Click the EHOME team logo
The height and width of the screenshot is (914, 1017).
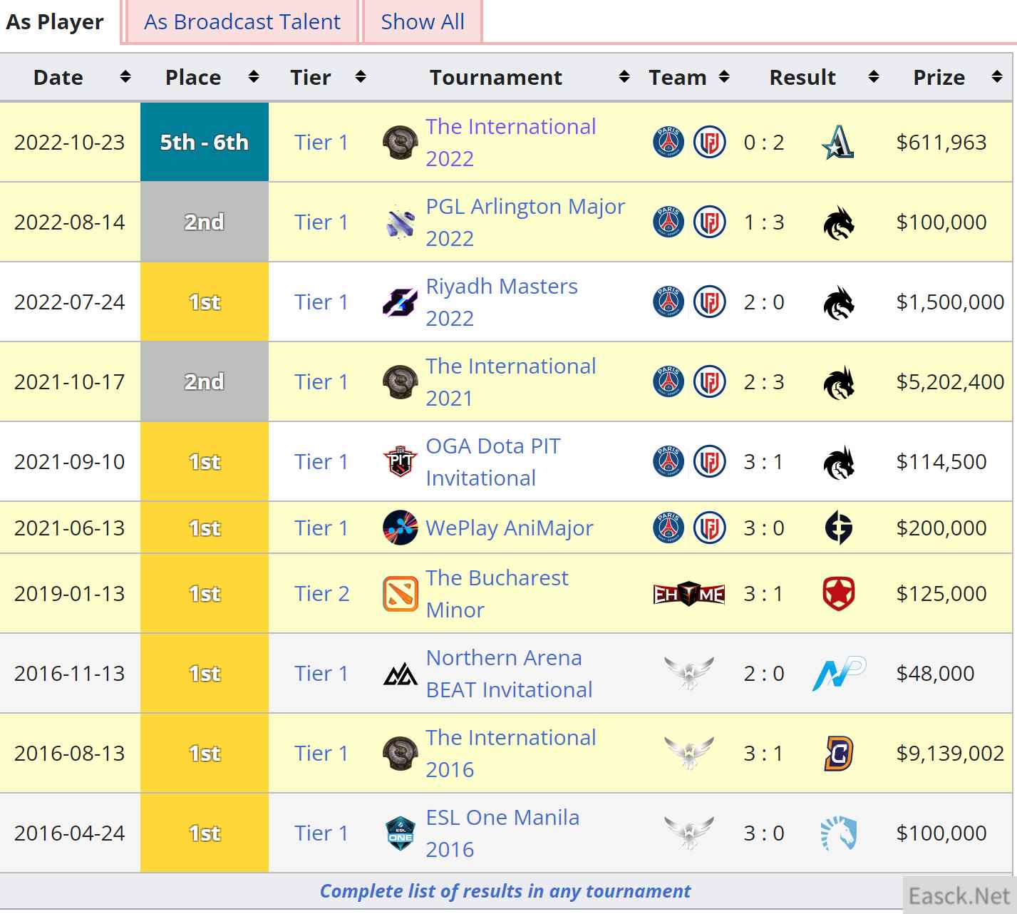pos(688,594)
